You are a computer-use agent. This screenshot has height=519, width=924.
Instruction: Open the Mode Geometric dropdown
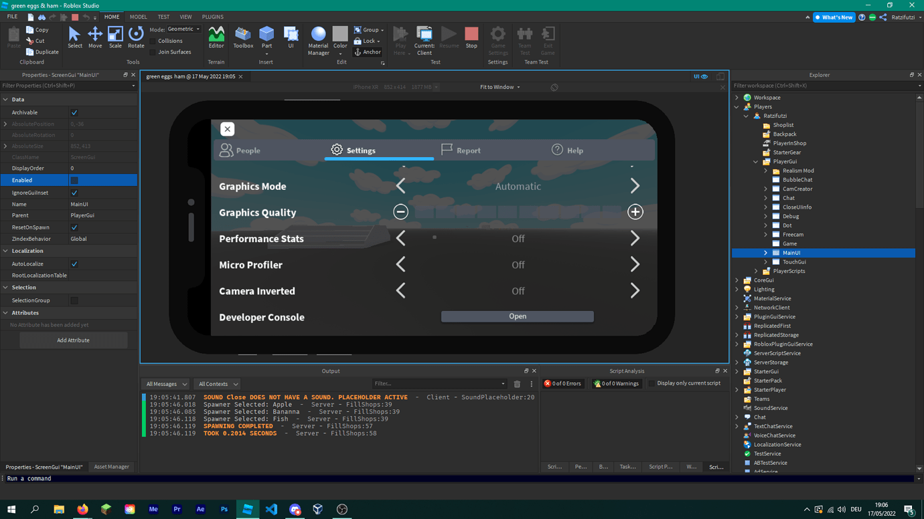183,29
